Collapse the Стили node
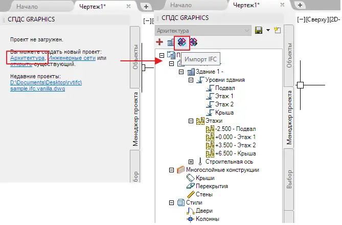The height and width of the screenshot is (225, 342). click(x=171, y=202)
